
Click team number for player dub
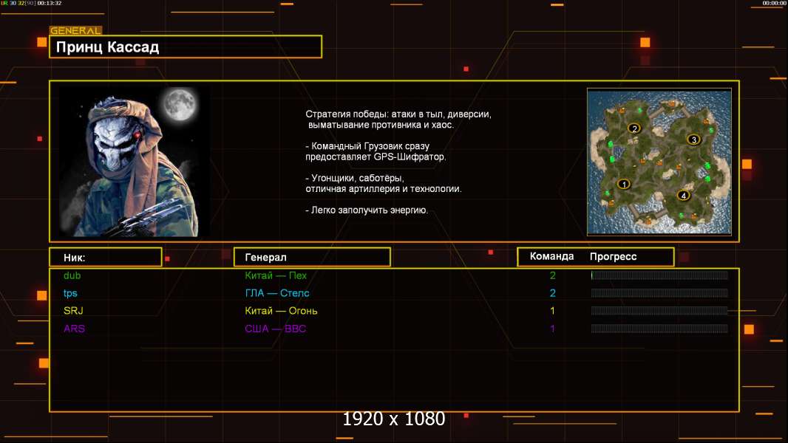(552, 275)
